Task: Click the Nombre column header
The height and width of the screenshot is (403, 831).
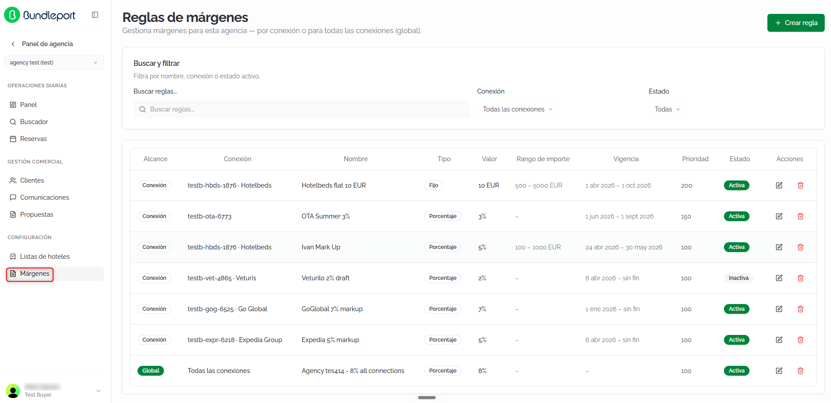Action: tap(356, 159)
